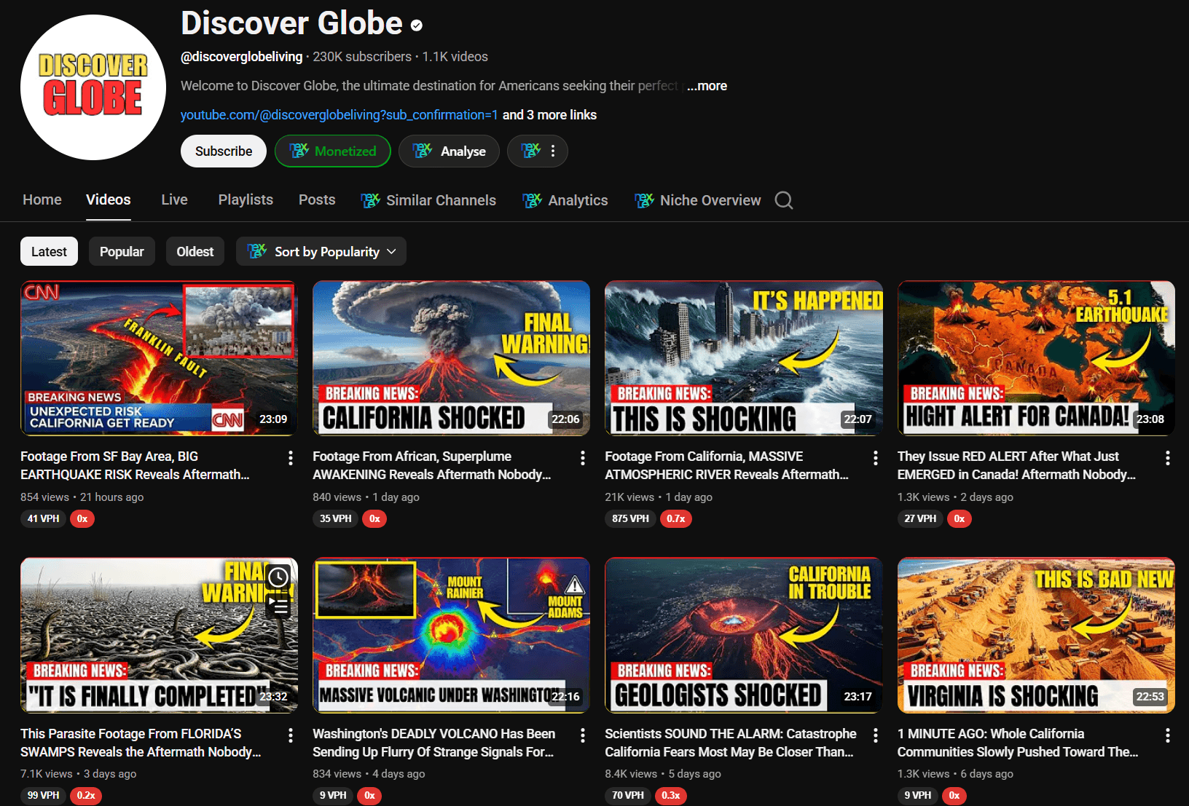Select the Popular filter chip

click(x=122, y=252)
